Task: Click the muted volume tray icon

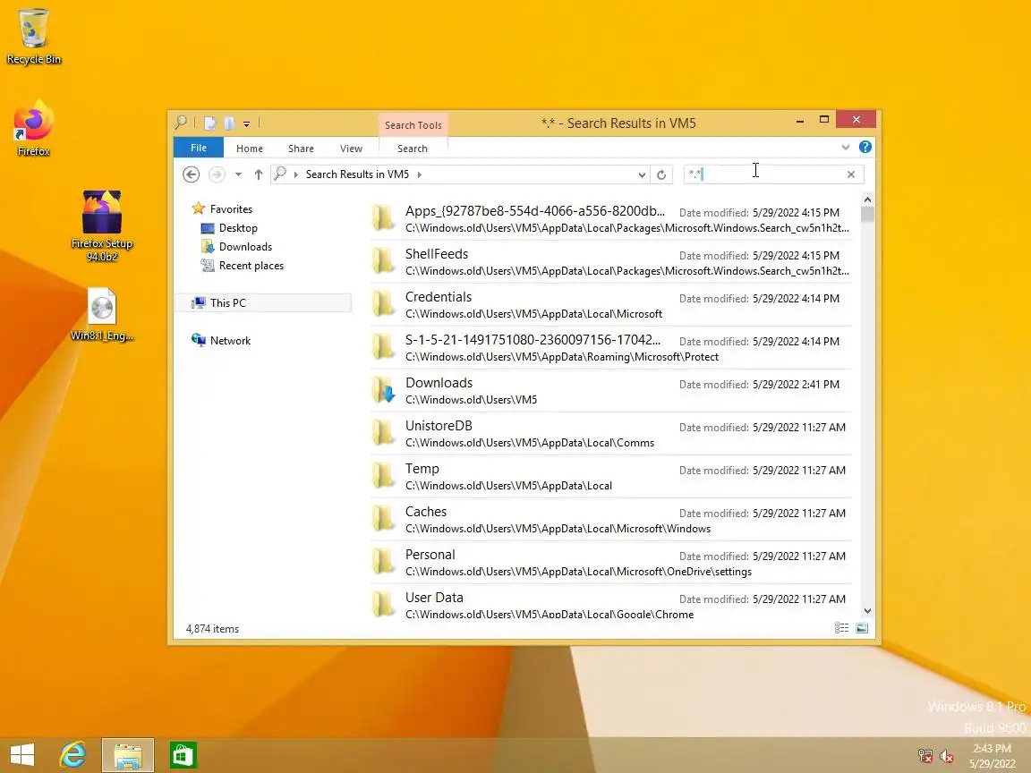Action: pos(947,756)
